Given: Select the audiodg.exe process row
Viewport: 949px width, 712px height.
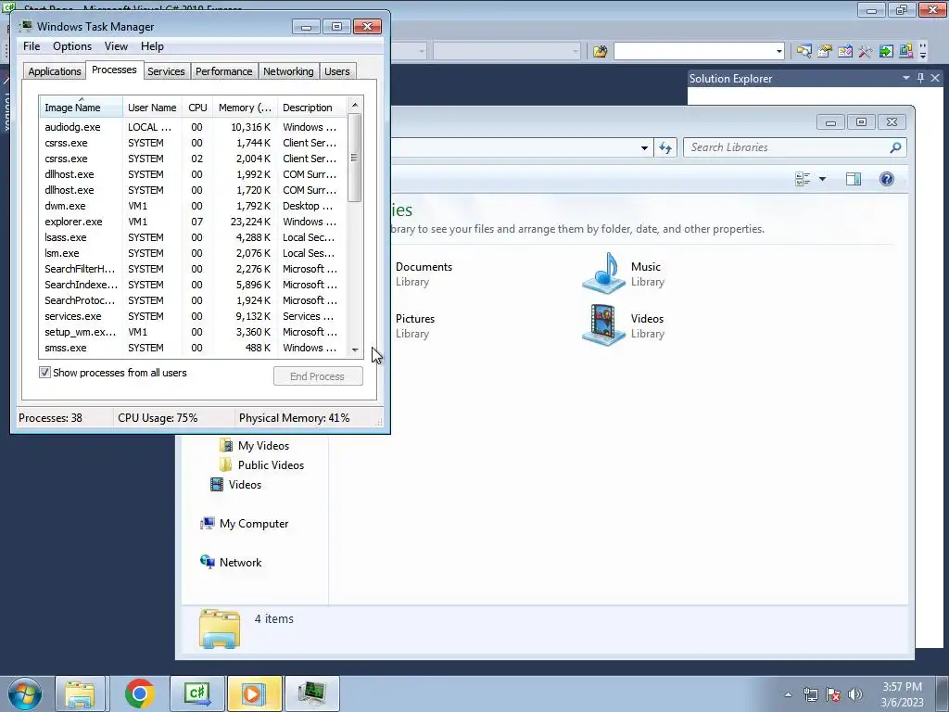Looking at the screenshot, I should 193,127.
